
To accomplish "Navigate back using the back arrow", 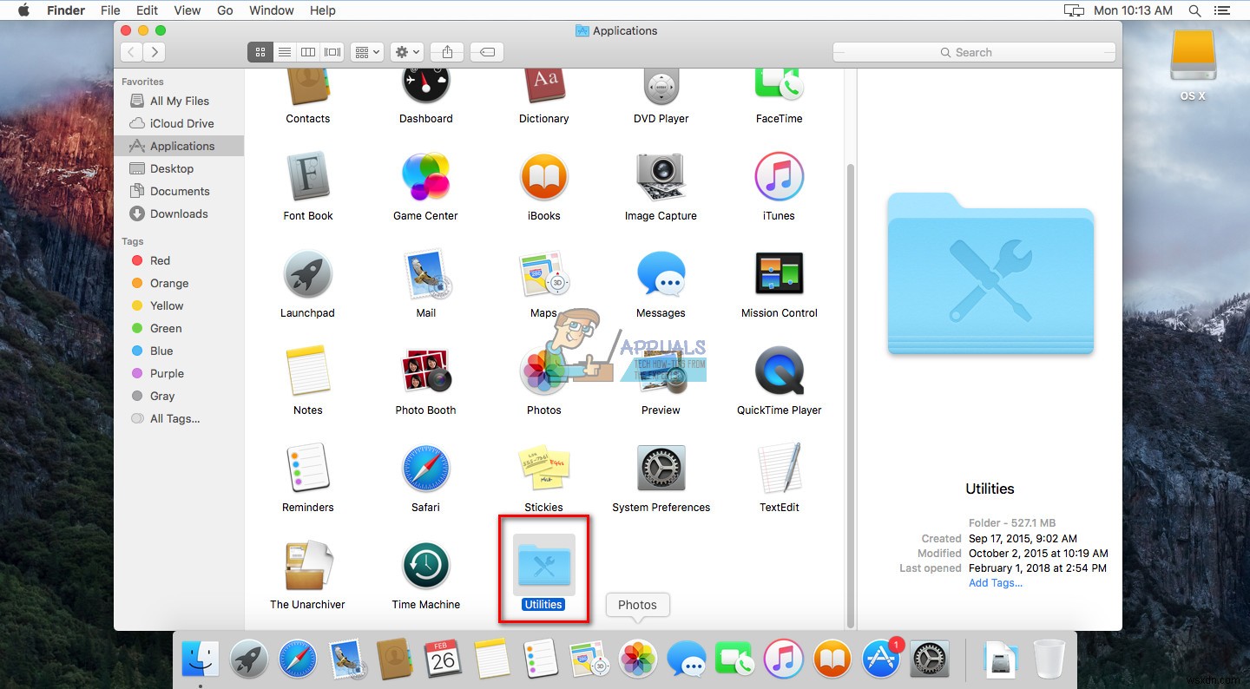I will (131, 51).
